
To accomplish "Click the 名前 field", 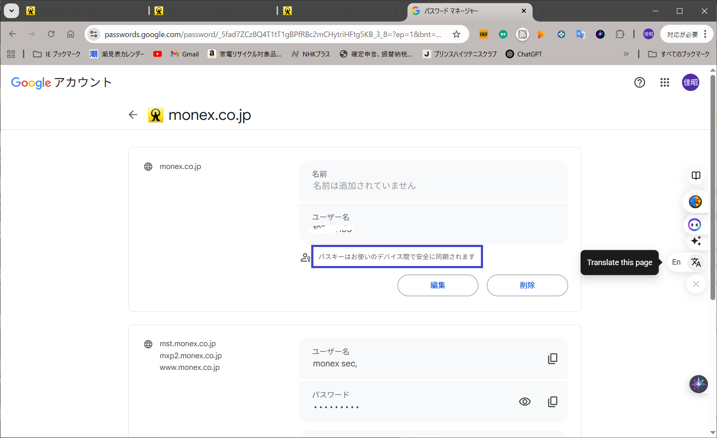I will click(433, 181).
